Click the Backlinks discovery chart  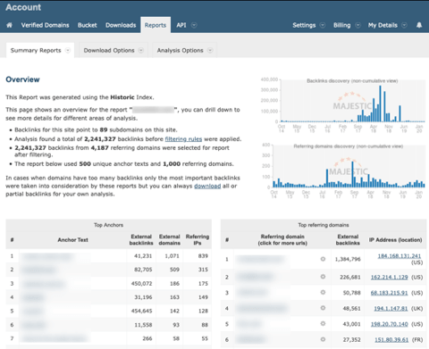tap(343, 104)
